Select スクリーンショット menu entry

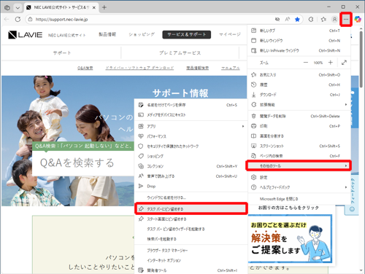click(x=299, y=146)
